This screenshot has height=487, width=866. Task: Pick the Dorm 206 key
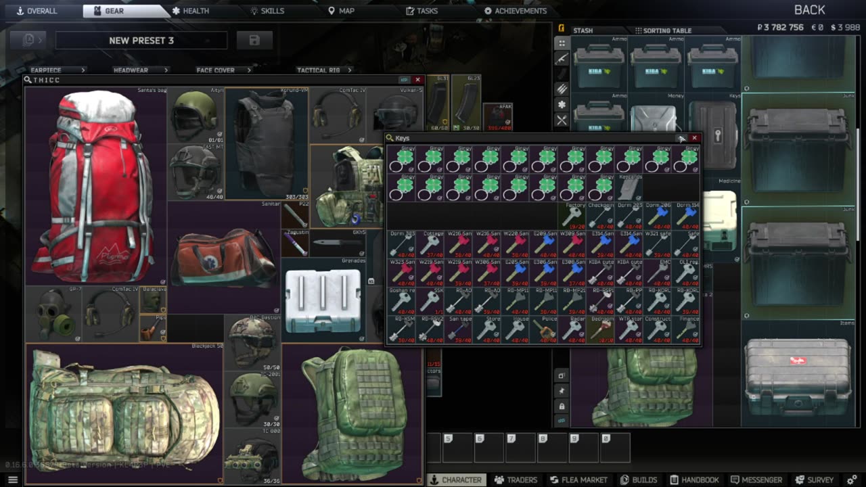[x=657, y=216]
